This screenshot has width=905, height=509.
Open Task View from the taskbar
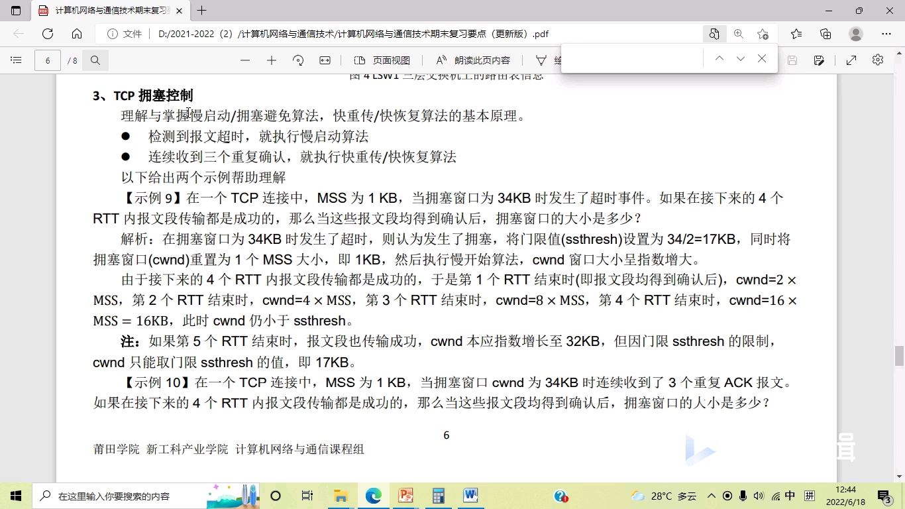(307, 496)
